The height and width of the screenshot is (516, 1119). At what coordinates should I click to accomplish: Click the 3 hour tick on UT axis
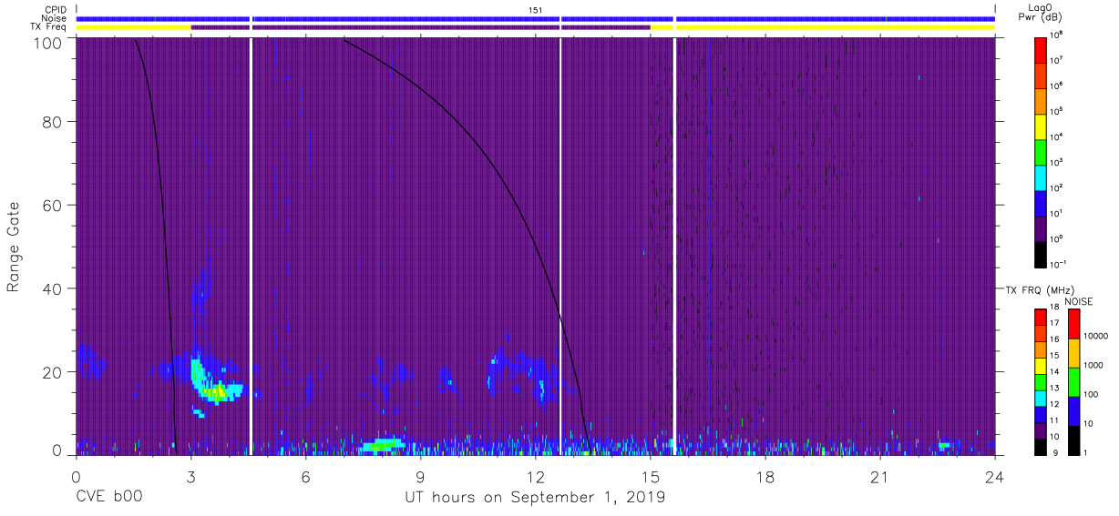pyautogui.click(x=190, y=475)
